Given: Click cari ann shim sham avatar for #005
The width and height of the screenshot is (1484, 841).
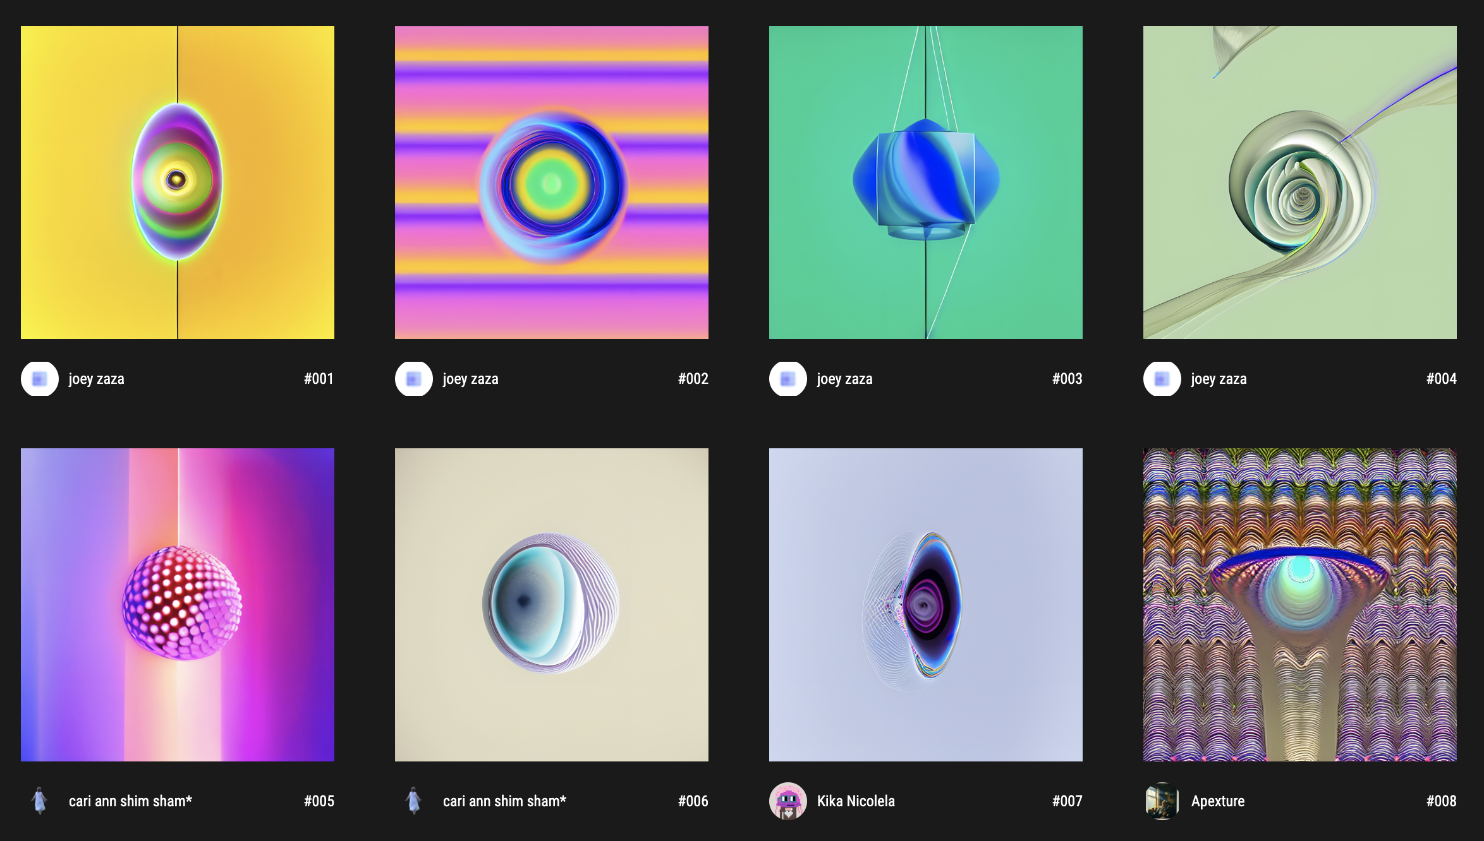Looking at the screenshot, I should [x=40, y=801].
